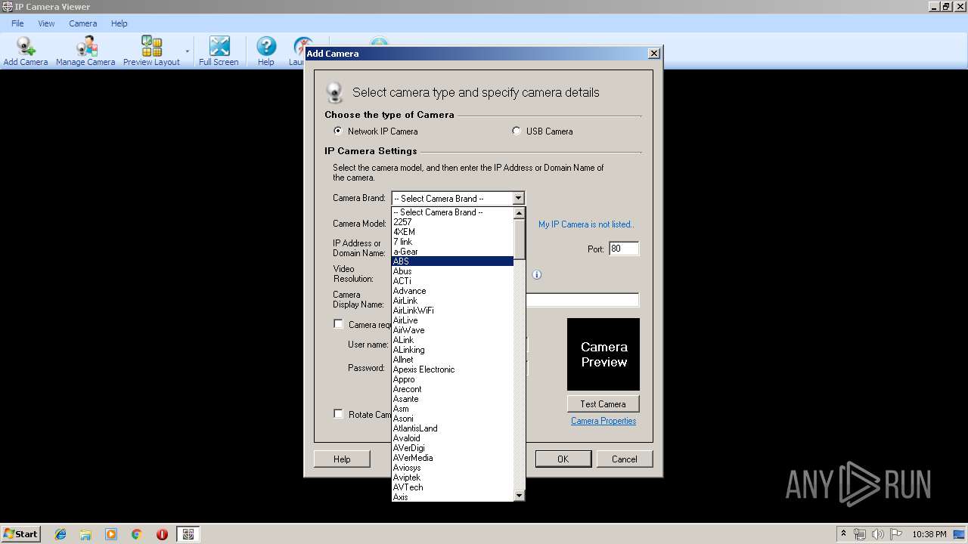
Task: Expand the Preview Layout dropdown arrow
Action: (187, 51)
